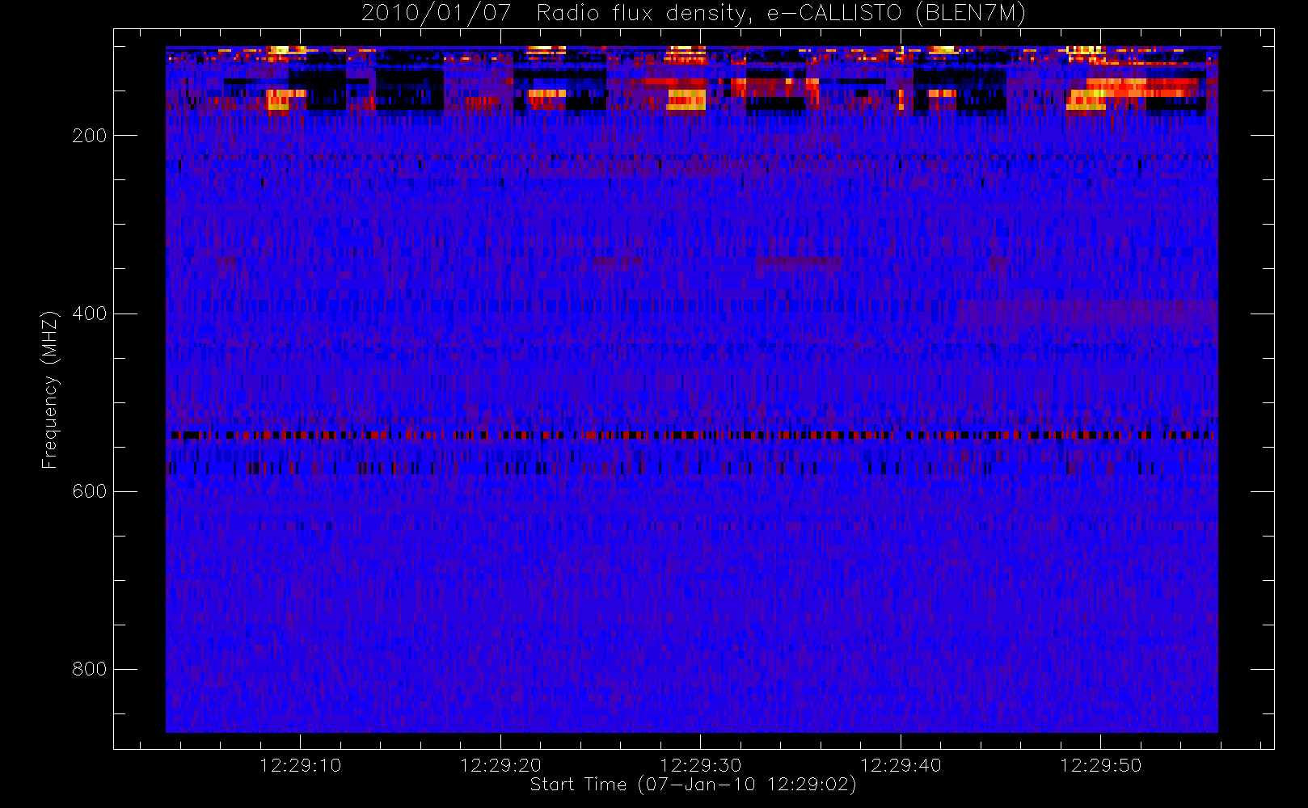Click the 'Frequency (MHz)' axis label
Screen dimensions: 1308x808
point(50,389)
